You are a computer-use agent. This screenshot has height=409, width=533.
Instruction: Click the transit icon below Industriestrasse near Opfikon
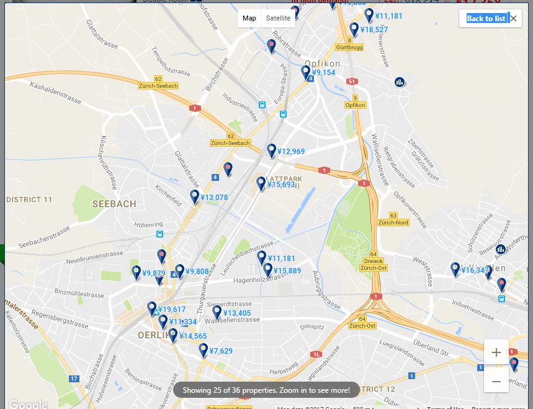tap(262, 105)
